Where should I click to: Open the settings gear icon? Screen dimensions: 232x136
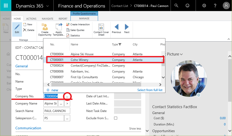(x=204, y=6)
